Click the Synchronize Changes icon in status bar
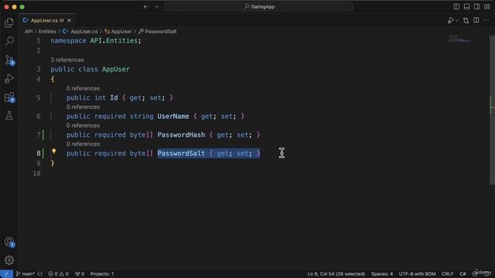 point(40,274)
